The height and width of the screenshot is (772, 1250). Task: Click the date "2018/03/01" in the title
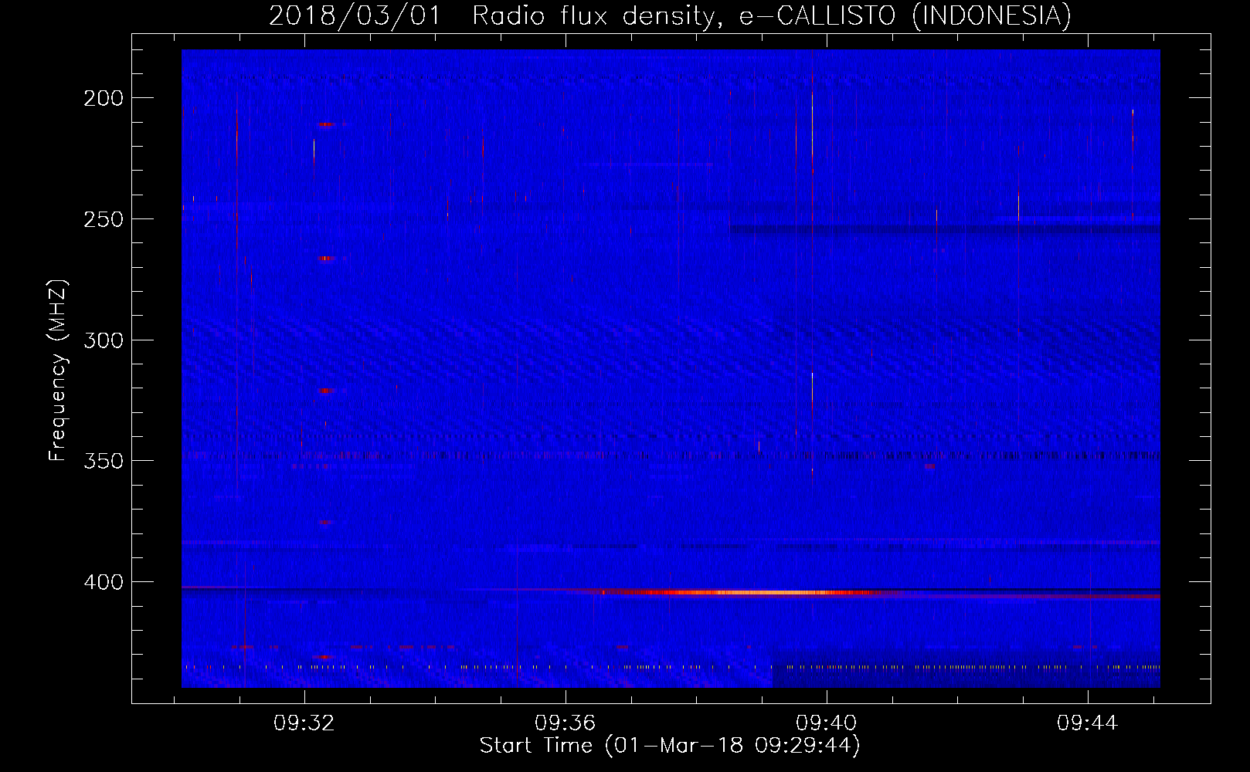coord(355,15)
